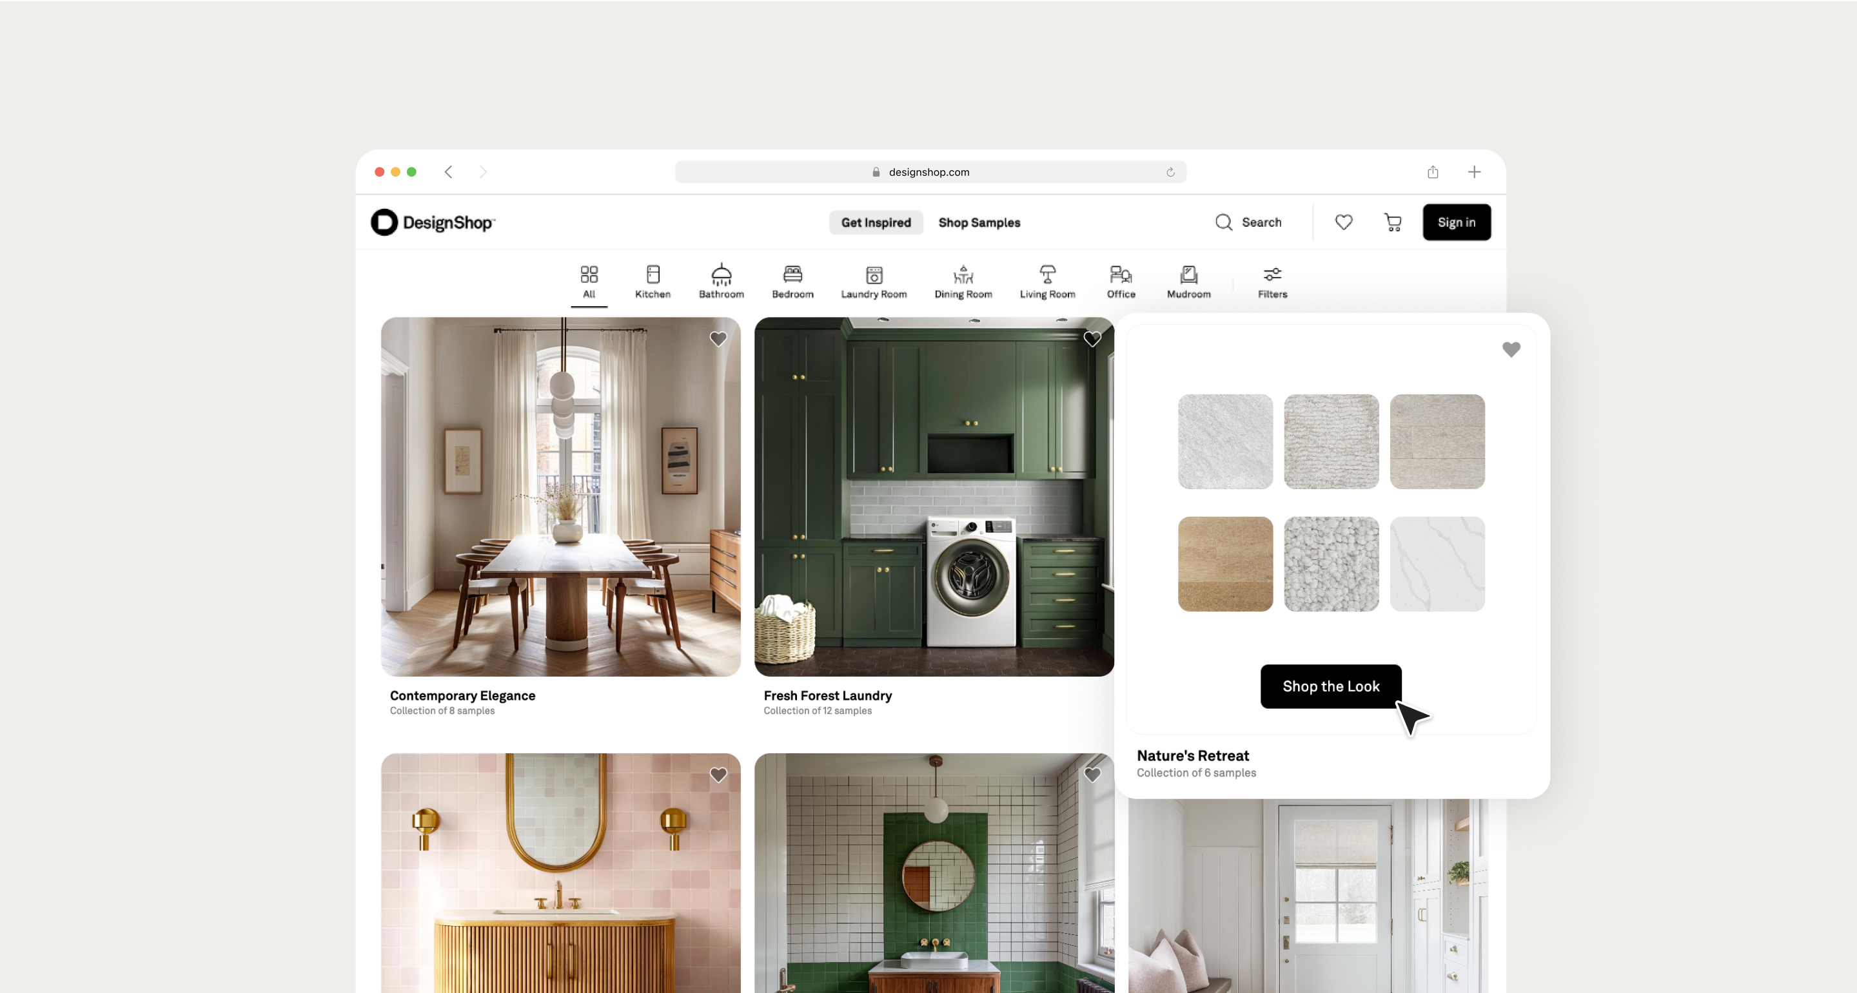This screenshot has height=993, width=1857.
Task: Open a new browser tab
Action: [1474, 171]
